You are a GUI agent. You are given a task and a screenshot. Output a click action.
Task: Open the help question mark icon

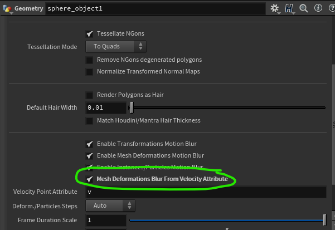click(x=329, y=9)
